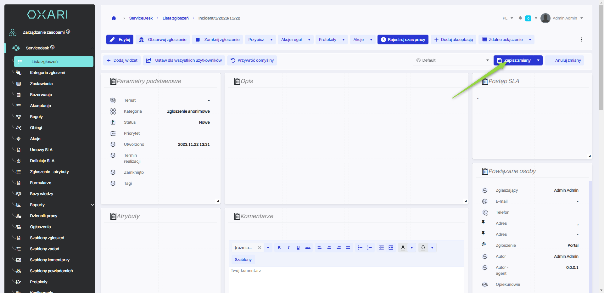Remove the Komentarze widget with trash icon
This screenshot has width=604, height=293.
coord(237,217)
